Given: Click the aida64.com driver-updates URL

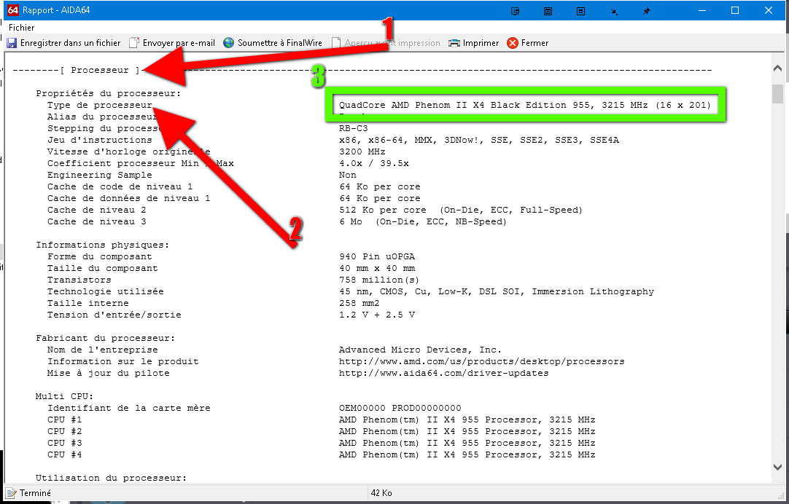Looking at the screenshot, I should click(444, 374).
